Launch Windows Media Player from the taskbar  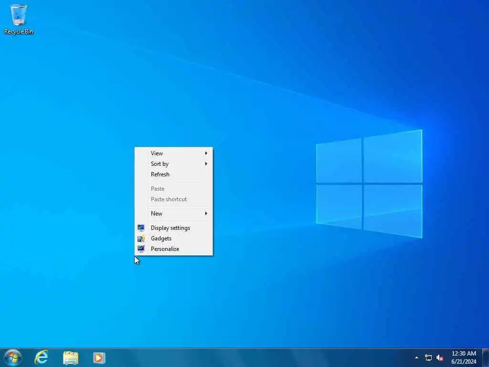[99, 358]
